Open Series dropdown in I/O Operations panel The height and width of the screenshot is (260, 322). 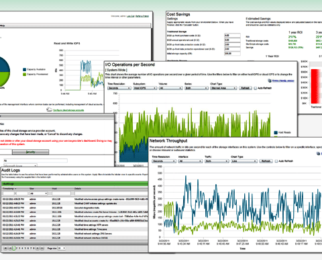(x=197, y=88)
